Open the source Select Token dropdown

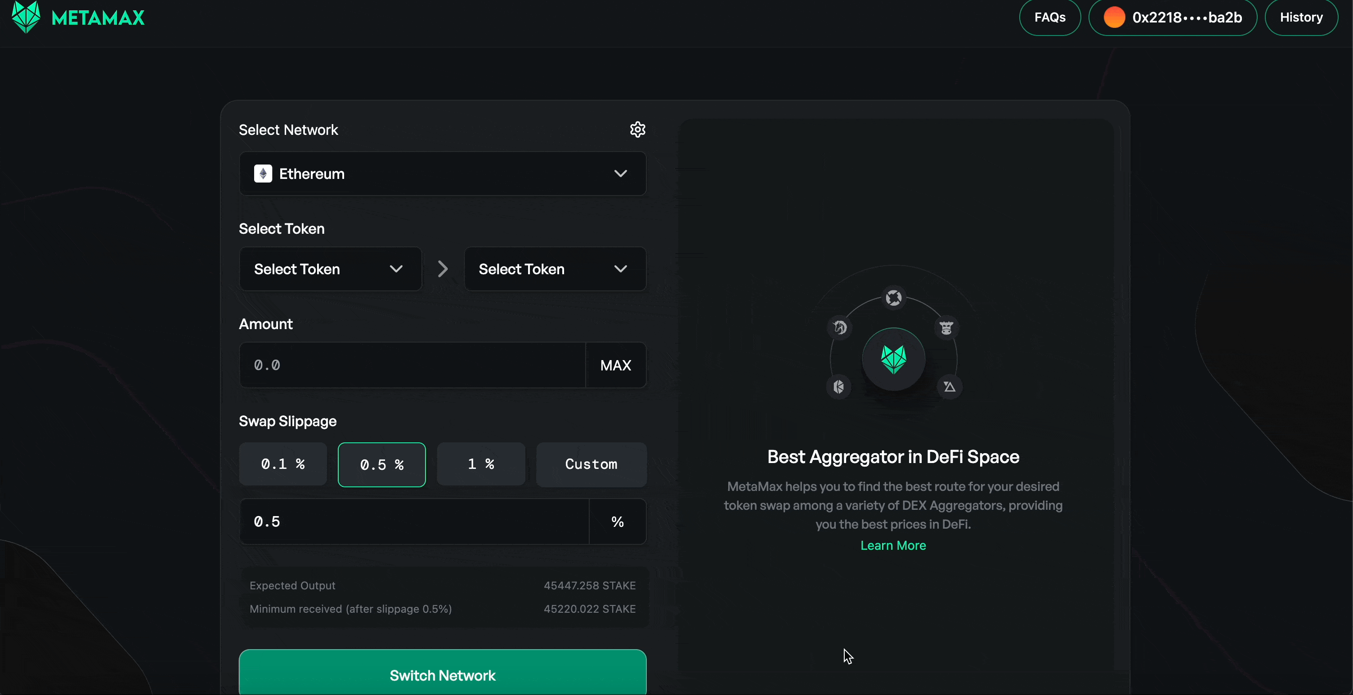(330, 269)
